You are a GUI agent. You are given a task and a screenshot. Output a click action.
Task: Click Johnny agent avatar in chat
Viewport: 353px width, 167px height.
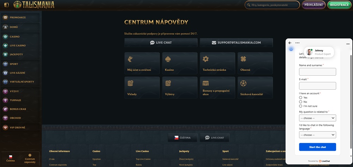tap(310, 52)
